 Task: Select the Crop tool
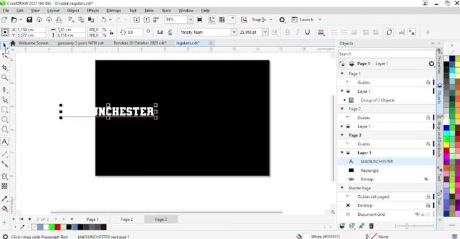tap(5, 68)
